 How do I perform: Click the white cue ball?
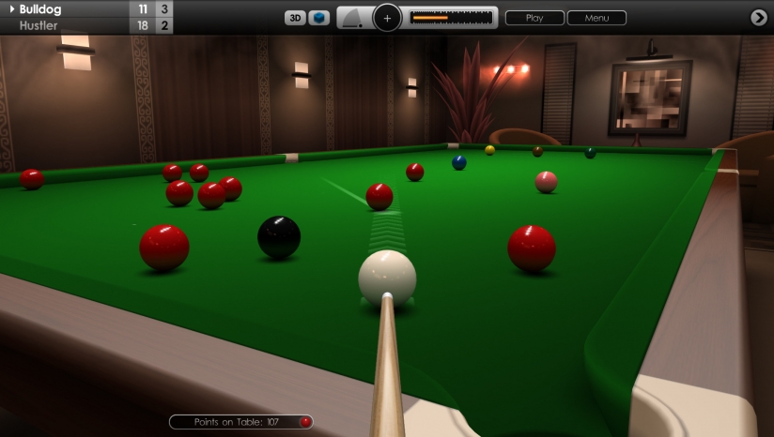click(387, 279)
